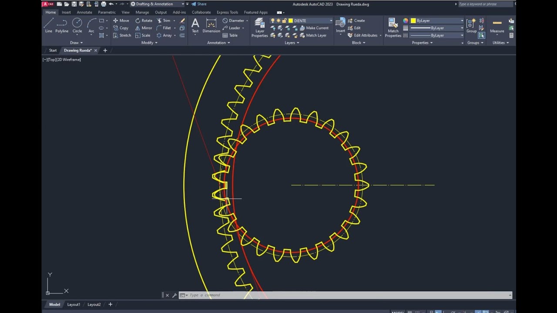Select the Dimension tool
The height and width of the screenshot is (313, 557).
[211, 25]
